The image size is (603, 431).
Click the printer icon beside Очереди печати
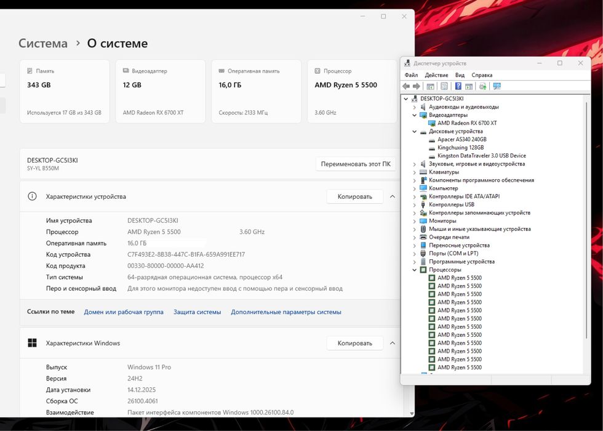(x=423, y=237)
